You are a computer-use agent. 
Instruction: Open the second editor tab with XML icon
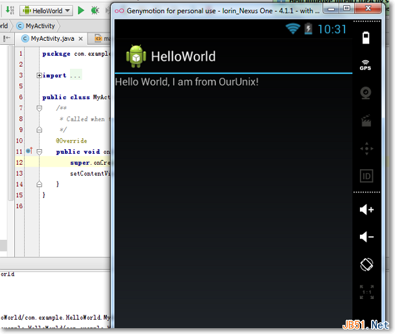pos(102,38)
